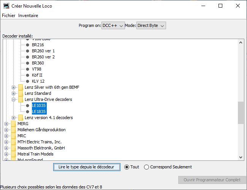The height and width of the screenshot is (190, 247).
Task: Select the Köf II decoder entry
Action: 37,75
